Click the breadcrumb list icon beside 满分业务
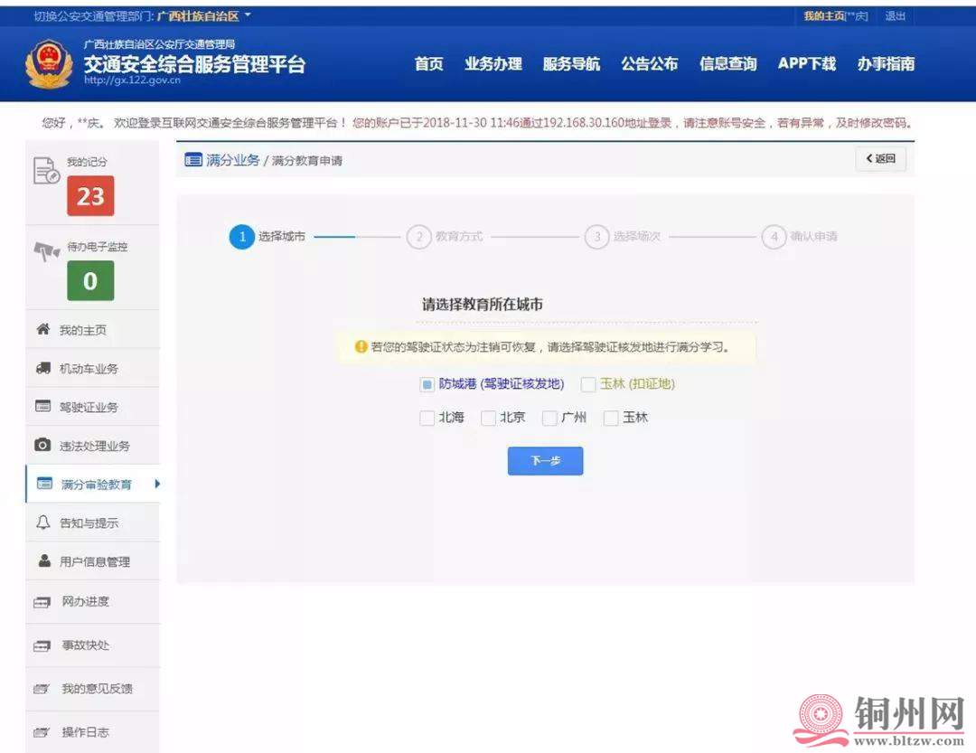976x753 pixels. tap(193, 160)
